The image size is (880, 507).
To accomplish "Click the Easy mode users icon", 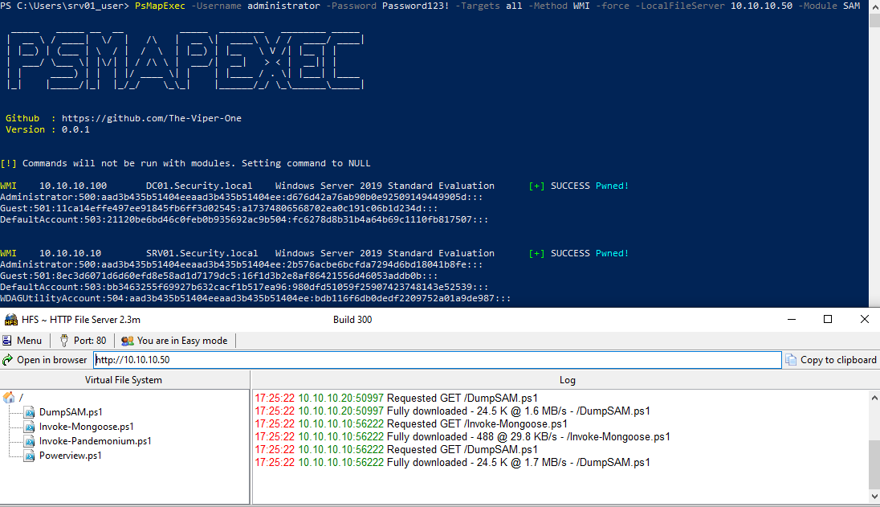I will click(128, 340).
